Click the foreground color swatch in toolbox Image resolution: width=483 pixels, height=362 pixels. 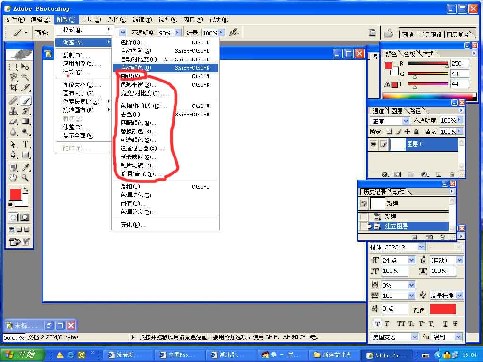[15, 194]
